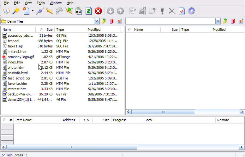
Task: Launch the Connection Wizard wand icon
Action: [x=16, y=11]
